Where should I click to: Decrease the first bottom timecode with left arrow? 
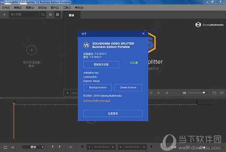tap(89, 147)
